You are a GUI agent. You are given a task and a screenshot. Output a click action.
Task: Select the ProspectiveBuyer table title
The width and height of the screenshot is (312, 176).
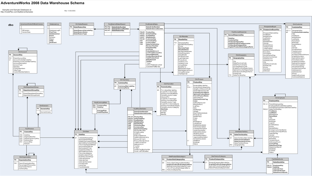[x=270, y=27]
